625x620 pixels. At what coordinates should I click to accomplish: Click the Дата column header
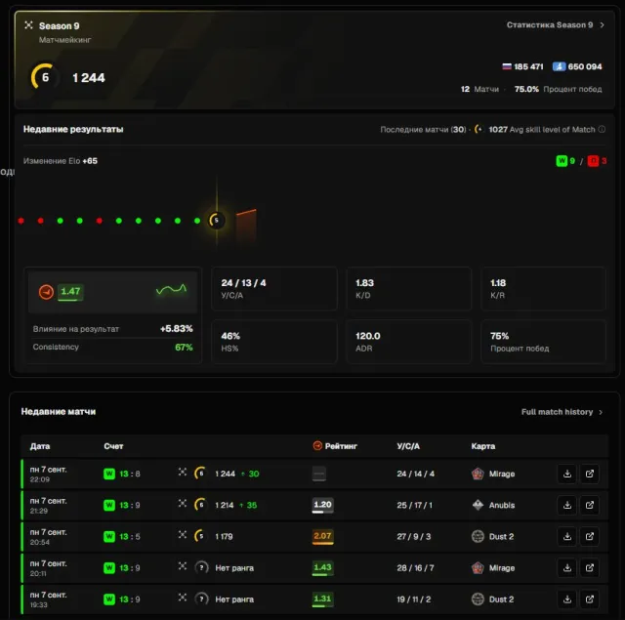40,446
